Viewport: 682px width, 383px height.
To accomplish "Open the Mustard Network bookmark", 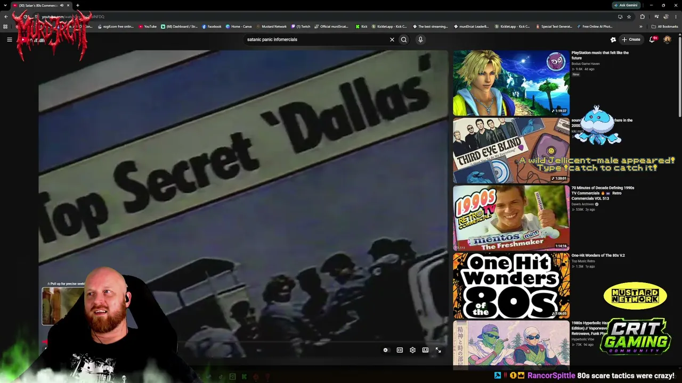I will pyautogui.click(x=271, y=27).
